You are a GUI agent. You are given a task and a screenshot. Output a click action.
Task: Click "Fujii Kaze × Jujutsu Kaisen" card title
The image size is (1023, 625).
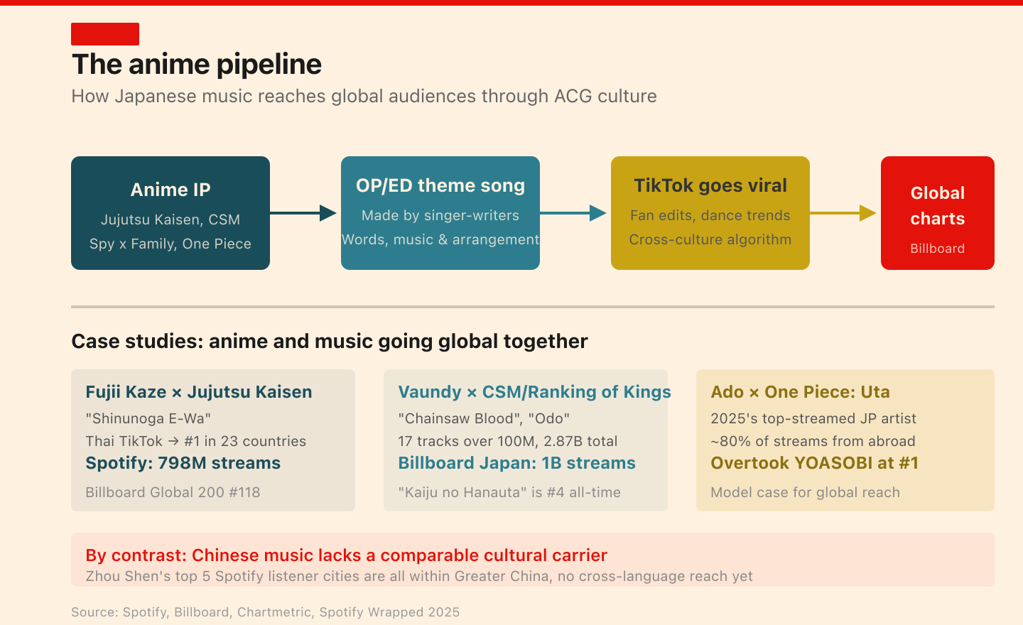tap(199, 392)
